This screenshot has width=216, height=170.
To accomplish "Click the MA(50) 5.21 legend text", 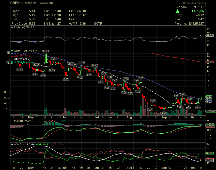I will point(20,53).
